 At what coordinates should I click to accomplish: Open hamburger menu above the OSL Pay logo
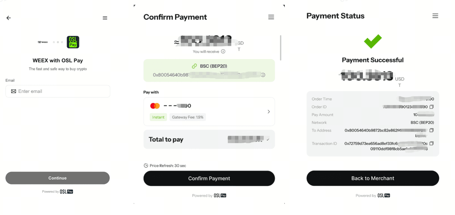tap(105, 18)
